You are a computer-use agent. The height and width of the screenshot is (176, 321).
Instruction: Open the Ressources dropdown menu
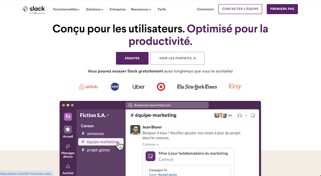141,9
